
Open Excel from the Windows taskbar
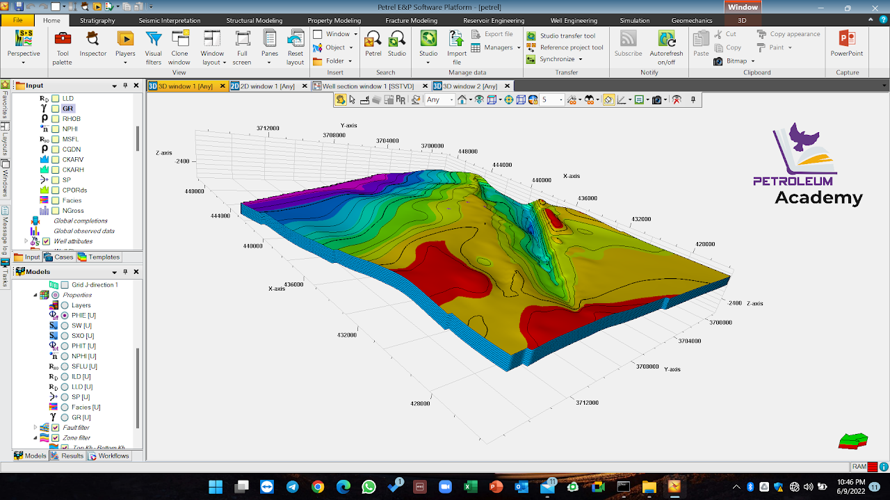(x=471, y=487)
